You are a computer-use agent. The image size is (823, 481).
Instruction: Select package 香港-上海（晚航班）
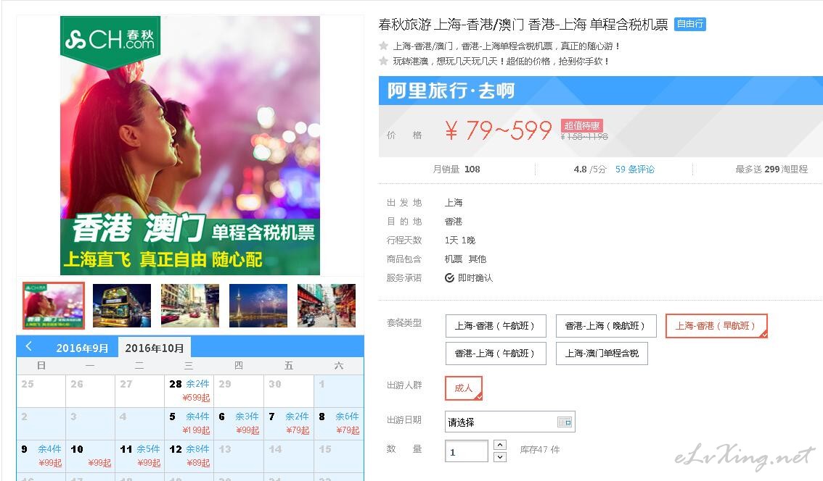tap(606, 326)
